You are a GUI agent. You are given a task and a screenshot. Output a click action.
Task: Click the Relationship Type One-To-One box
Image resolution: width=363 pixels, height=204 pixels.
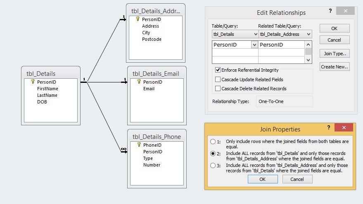tap(284, 101)
